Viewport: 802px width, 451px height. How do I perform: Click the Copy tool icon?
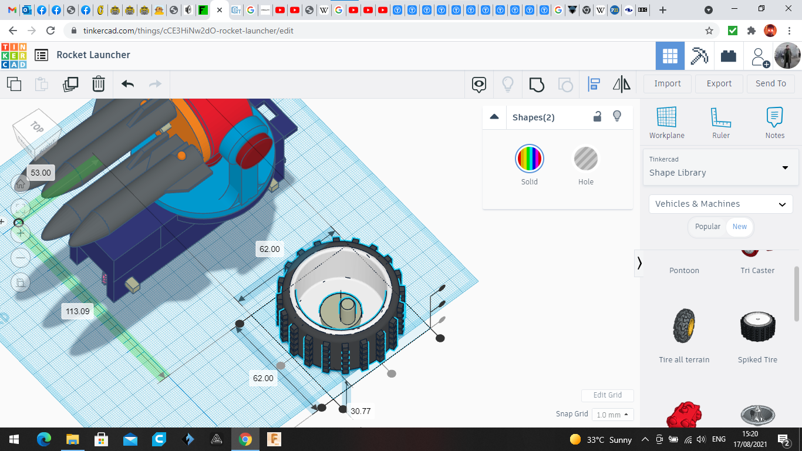coord(14,84)
